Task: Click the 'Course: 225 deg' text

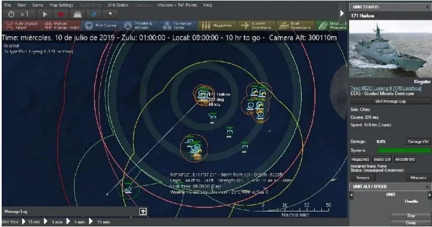Action: coord(364,117)
